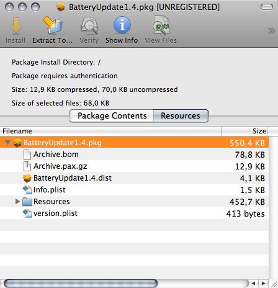
Task: Click the Install toolbar icon
Action: pos(16,26)
